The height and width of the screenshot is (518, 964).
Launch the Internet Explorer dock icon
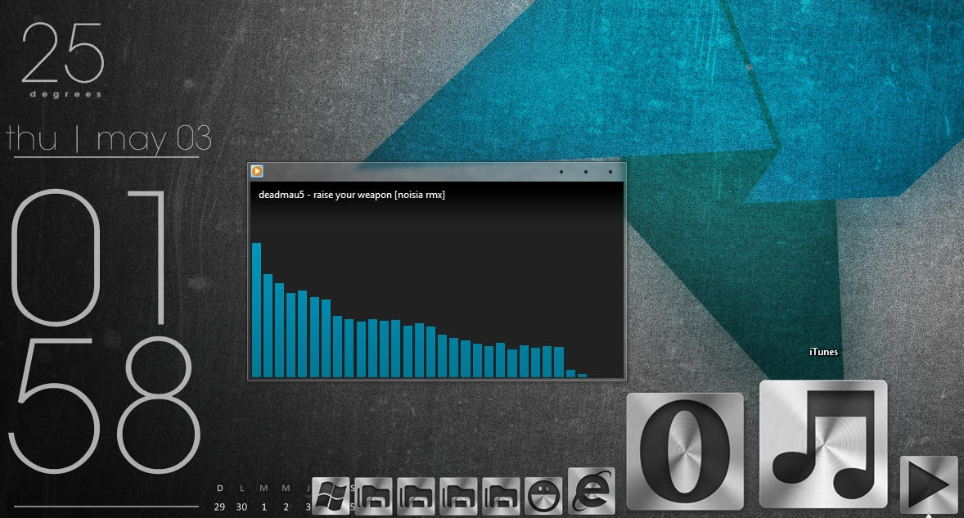click(x=590, y=495)
